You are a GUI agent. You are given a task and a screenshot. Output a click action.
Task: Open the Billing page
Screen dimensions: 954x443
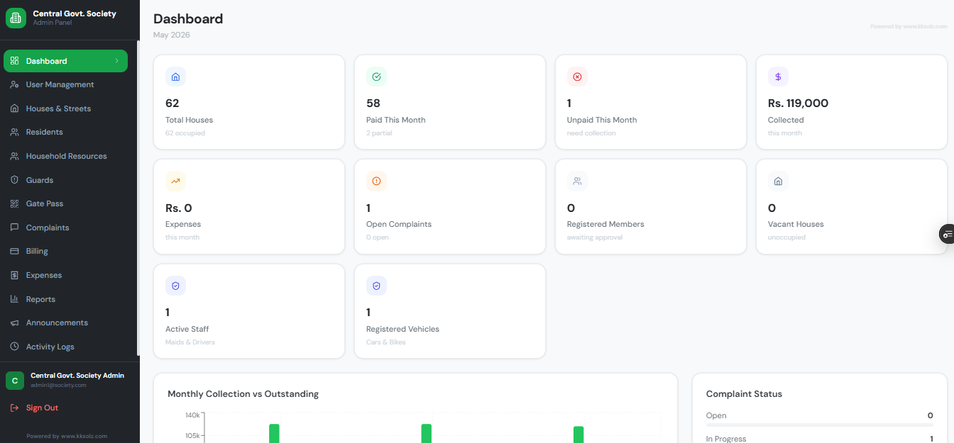pyautogui.click(x=65, y=251)
